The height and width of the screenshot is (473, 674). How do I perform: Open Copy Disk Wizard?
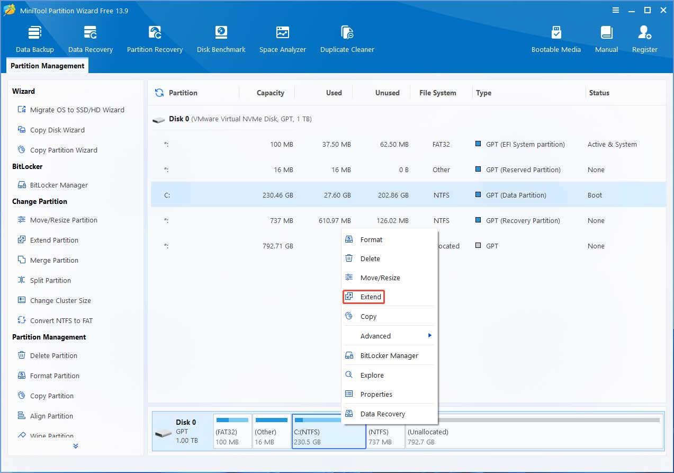[x=51, y=130]
